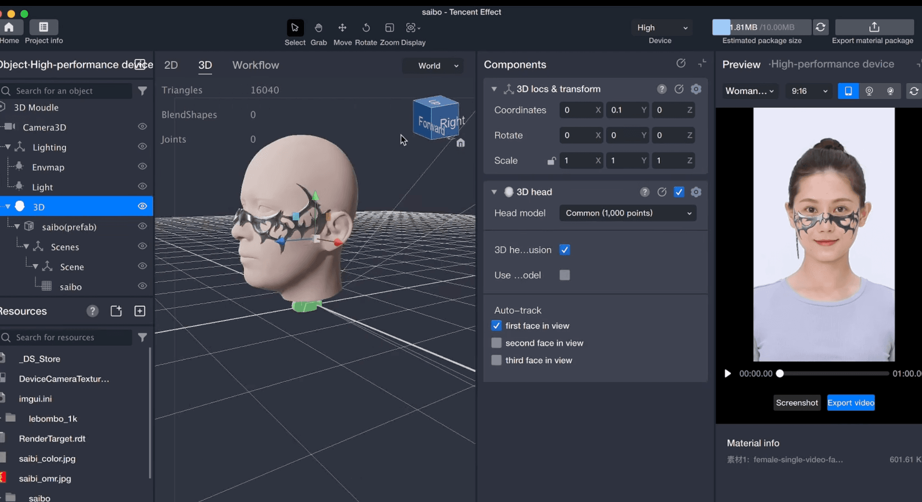Enable second face in view checkbox

click(x=496, y=342)
